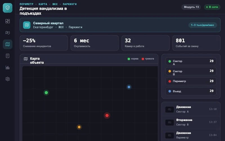Open the Сектор A row
The image size is (225, 141).
point(191,61)
